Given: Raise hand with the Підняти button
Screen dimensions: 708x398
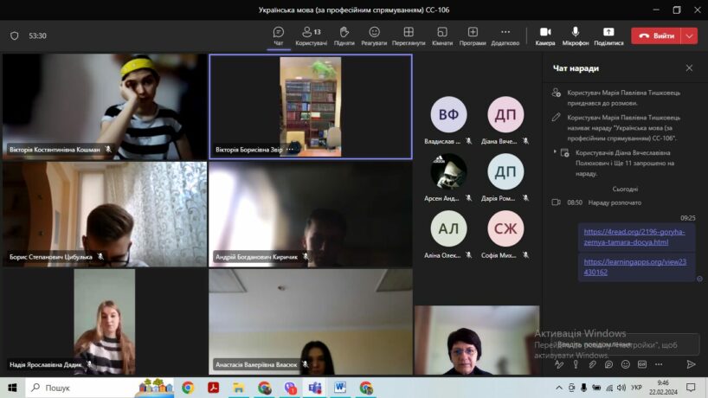Looking at the screenshot, I should 344,35.
